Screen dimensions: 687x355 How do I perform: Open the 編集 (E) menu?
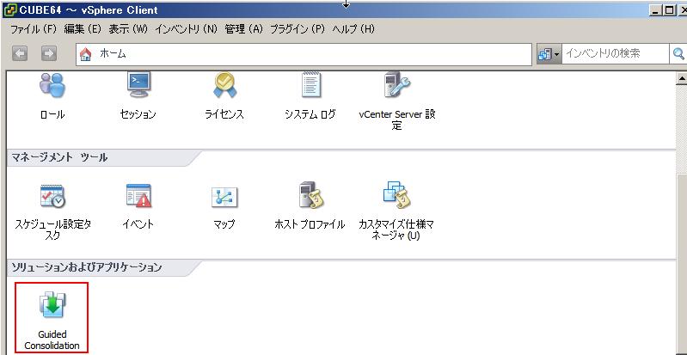83,29
